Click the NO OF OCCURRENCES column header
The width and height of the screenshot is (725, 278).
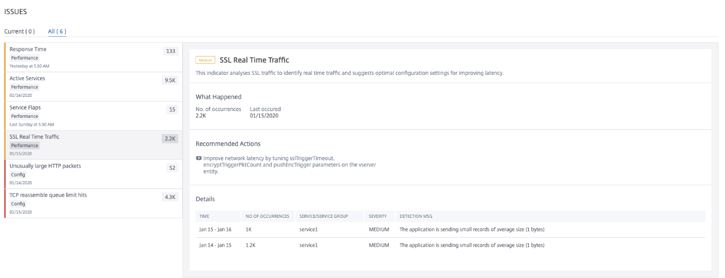coord(267,216)
